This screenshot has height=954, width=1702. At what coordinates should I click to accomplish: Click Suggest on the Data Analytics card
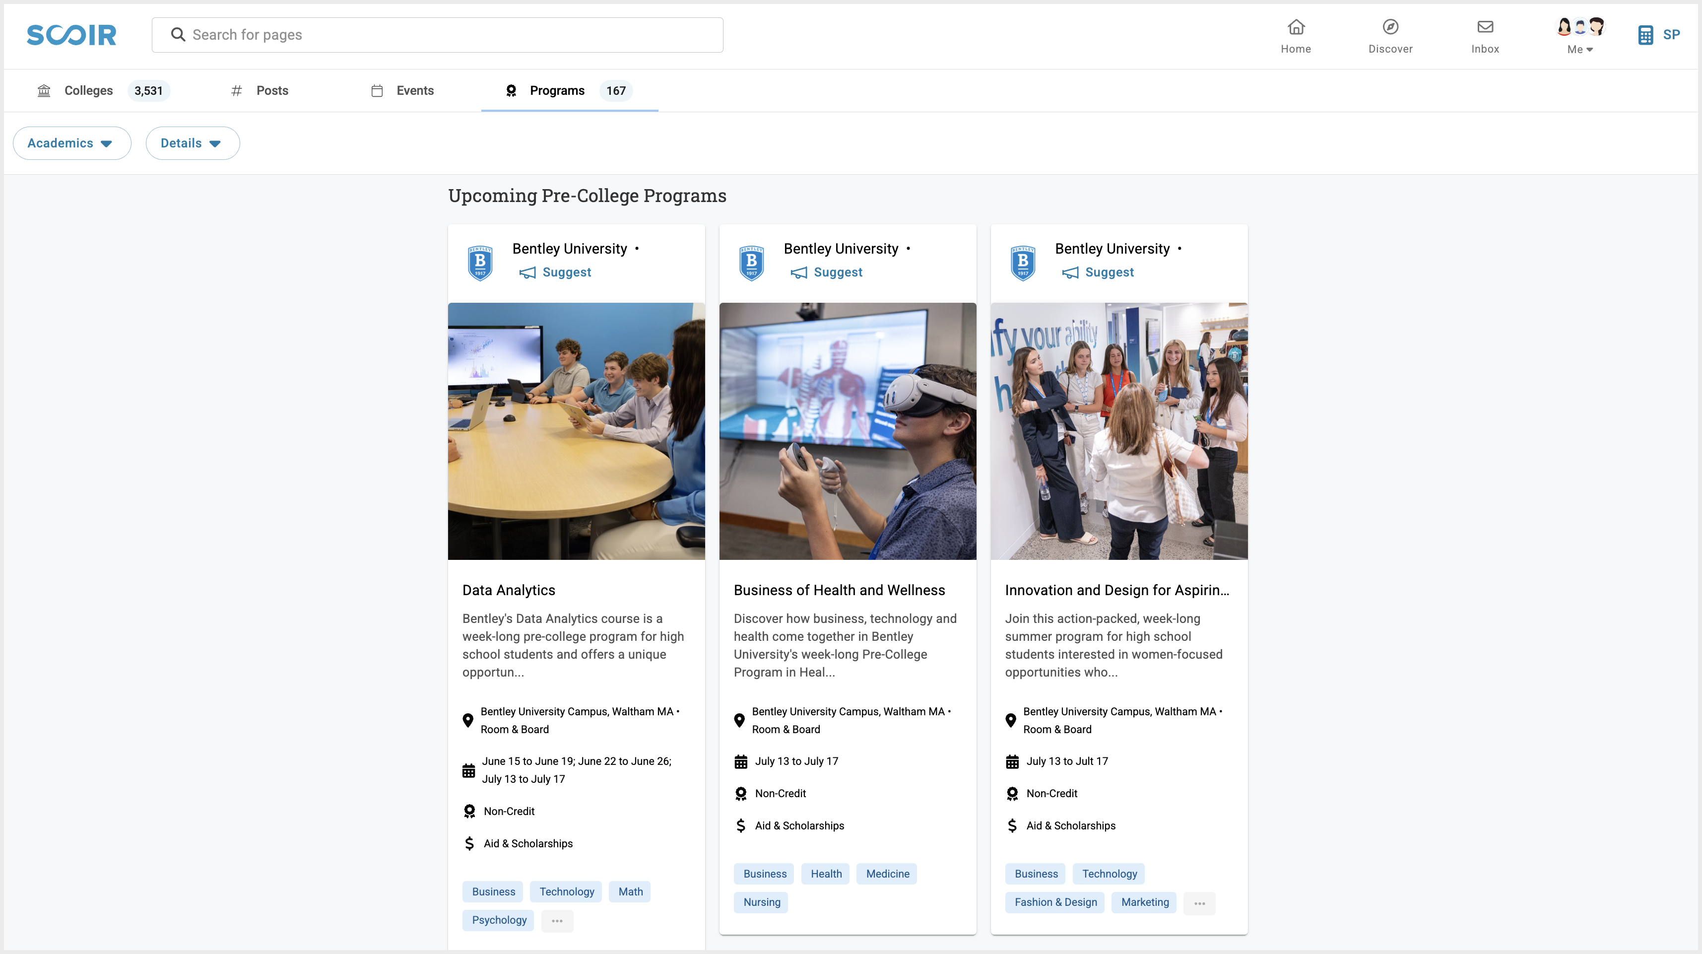pyautogui.click(x=566, y=273)
